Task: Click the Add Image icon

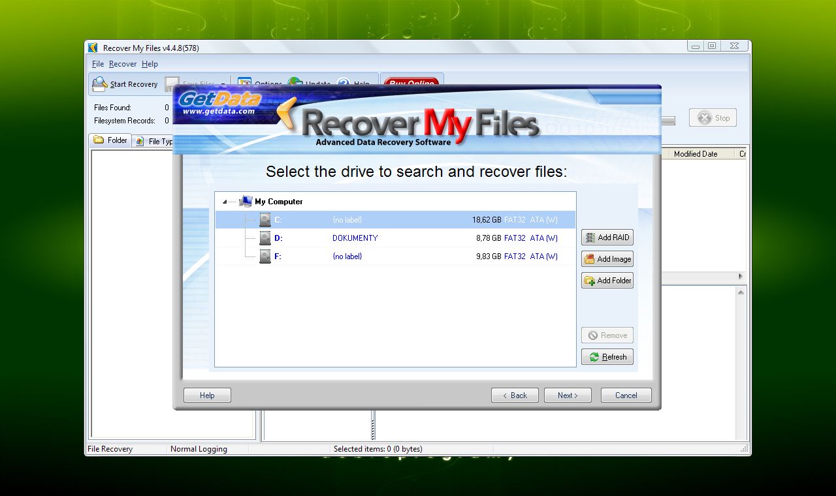Action: (x=590, y=259)
